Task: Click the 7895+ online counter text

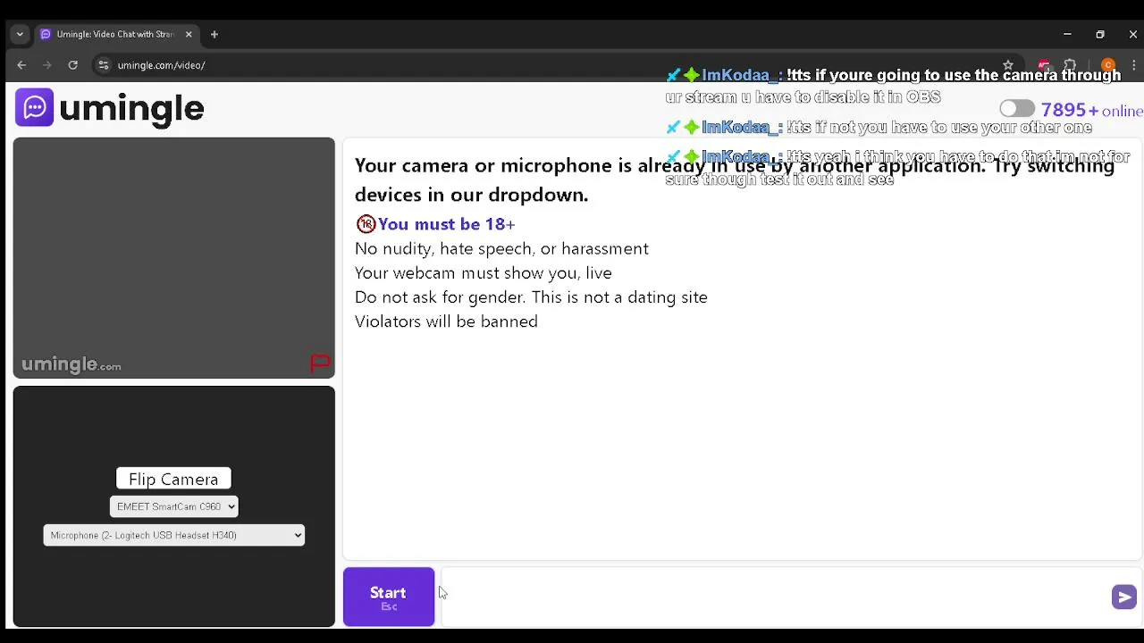Action: 1091,110
